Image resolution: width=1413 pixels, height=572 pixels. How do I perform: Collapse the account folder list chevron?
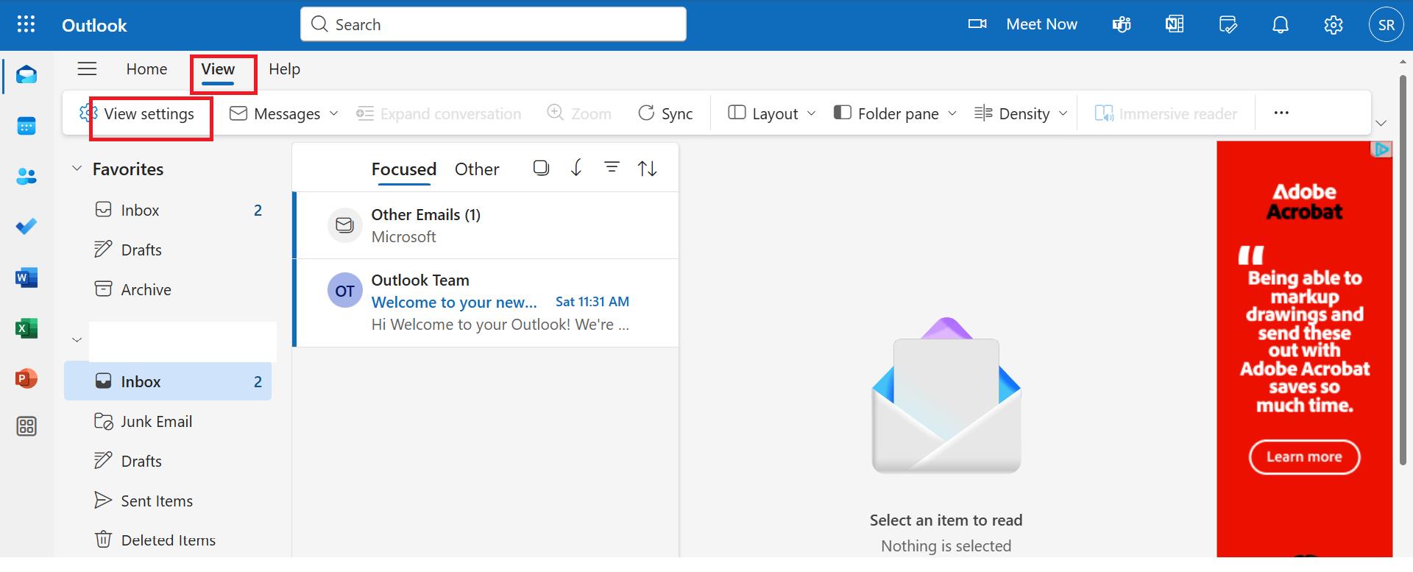coord(77,339)
